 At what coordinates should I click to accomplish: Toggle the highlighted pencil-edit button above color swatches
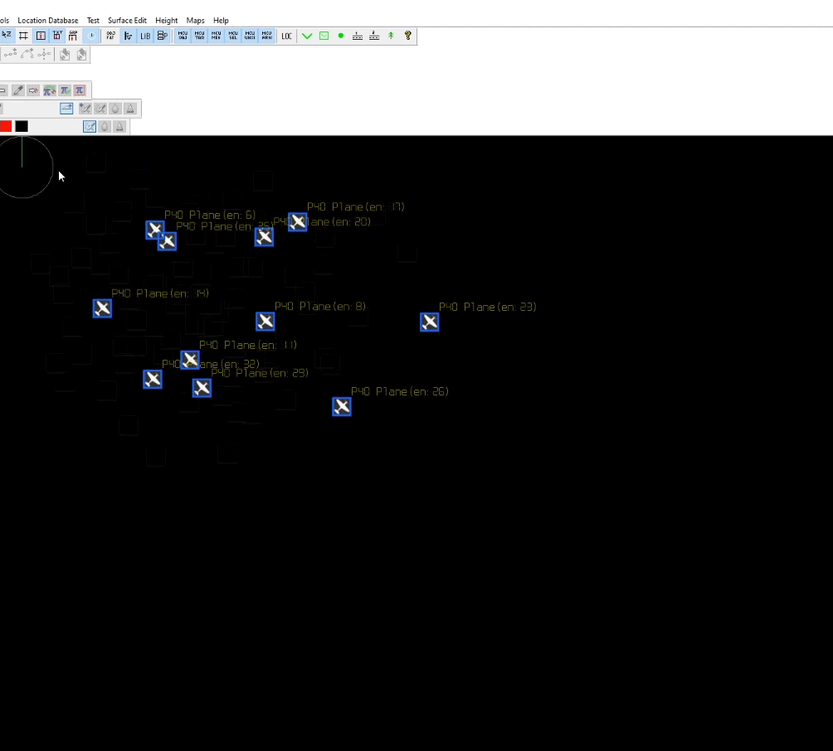pos(90,126)
